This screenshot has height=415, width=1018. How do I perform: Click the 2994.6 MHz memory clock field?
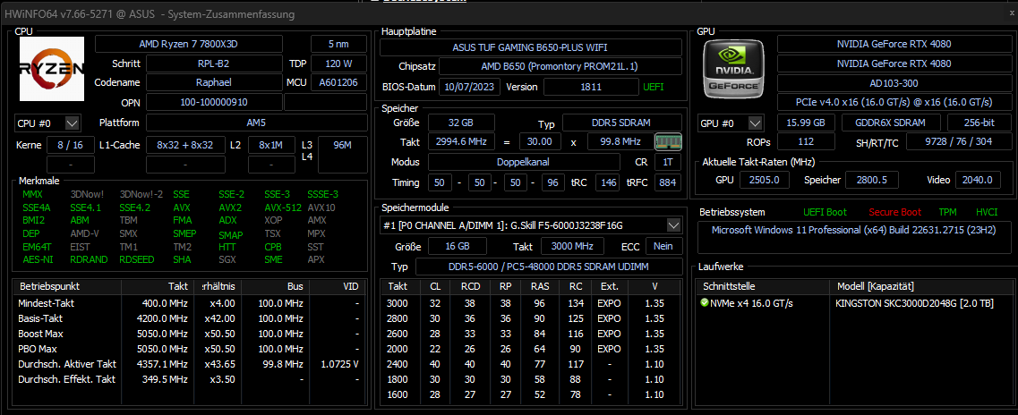[461, 141]
